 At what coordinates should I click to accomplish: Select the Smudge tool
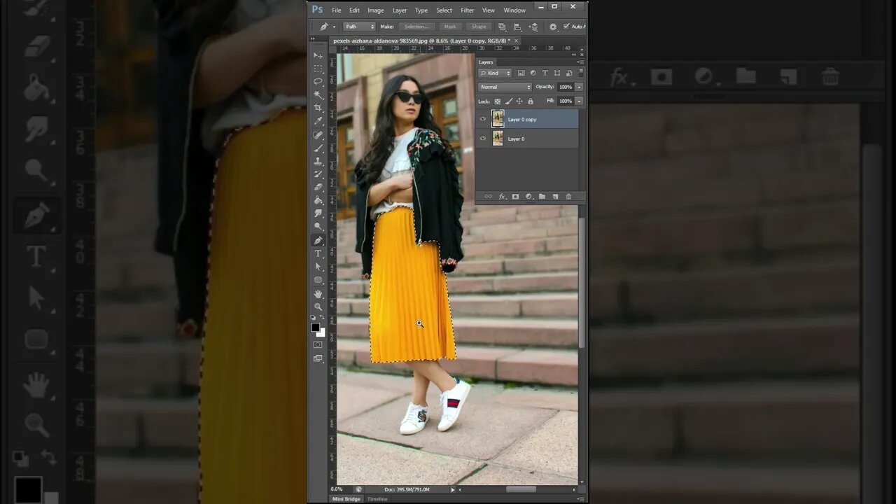click(318, 213)
